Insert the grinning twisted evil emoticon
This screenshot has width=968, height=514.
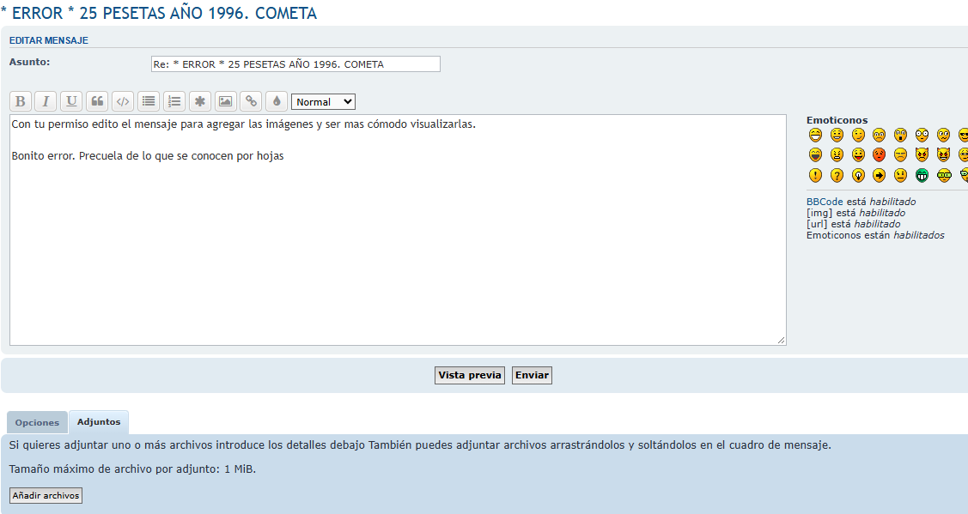(943, 154)
